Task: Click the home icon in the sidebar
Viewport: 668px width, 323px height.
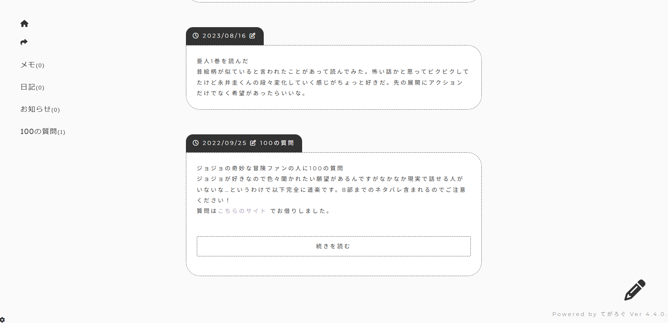Action: pyautogui.click(x=24, y=24)
